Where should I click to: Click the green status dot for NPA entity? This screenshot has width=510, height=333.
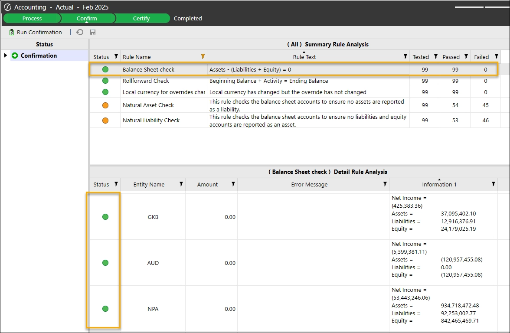(x=105, y=309)
